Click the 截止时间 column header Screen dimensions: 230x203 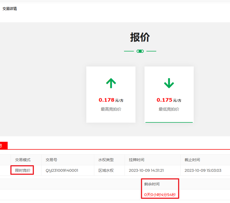(x=192, y=160)
